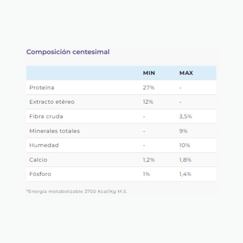
Task: Click the Extracto etéreo row label
Action: pos(52,102)
